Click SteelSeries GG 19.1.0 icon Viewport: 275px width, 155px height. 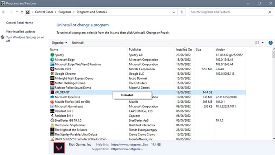(x=52, y=121)
